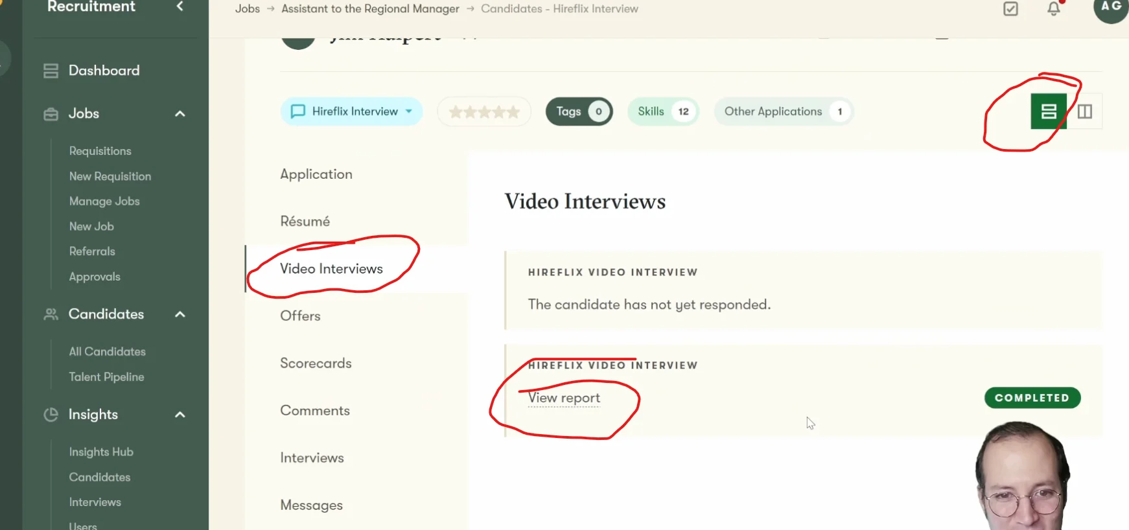Open Manage Jobs in sidebar
1129x530 pixels.
pos(104,202)
